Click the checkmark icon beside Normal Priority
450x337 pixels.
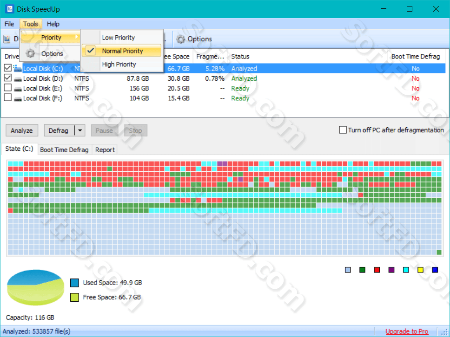tap(91, 51)
